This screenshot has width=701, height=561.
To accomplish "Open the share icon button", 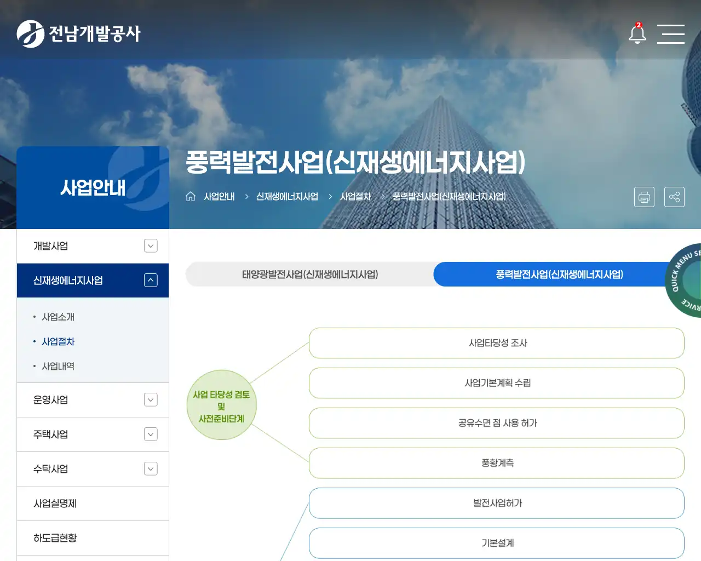I will tap(674, 197).
